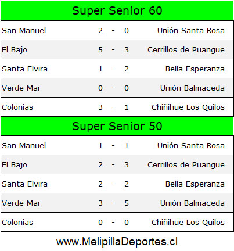
Task: Click the Super Senior 50 header
Action: point(117,126)
